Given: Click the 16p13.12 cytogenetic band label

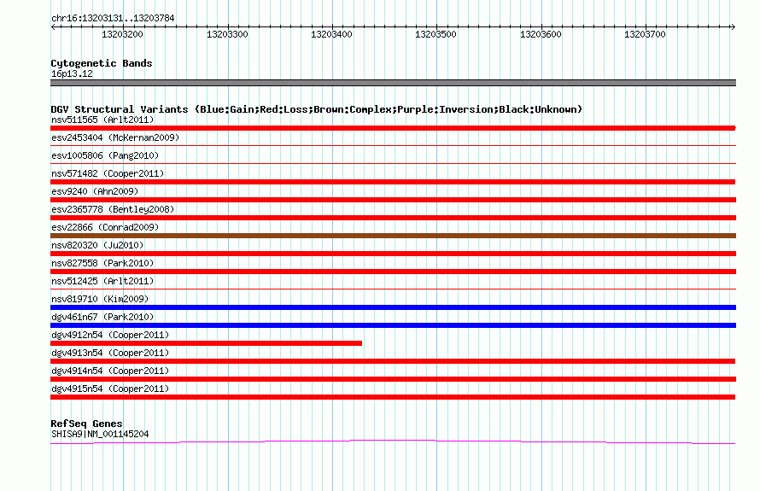Looking at the screenshot, I should (x=72, y=73).
